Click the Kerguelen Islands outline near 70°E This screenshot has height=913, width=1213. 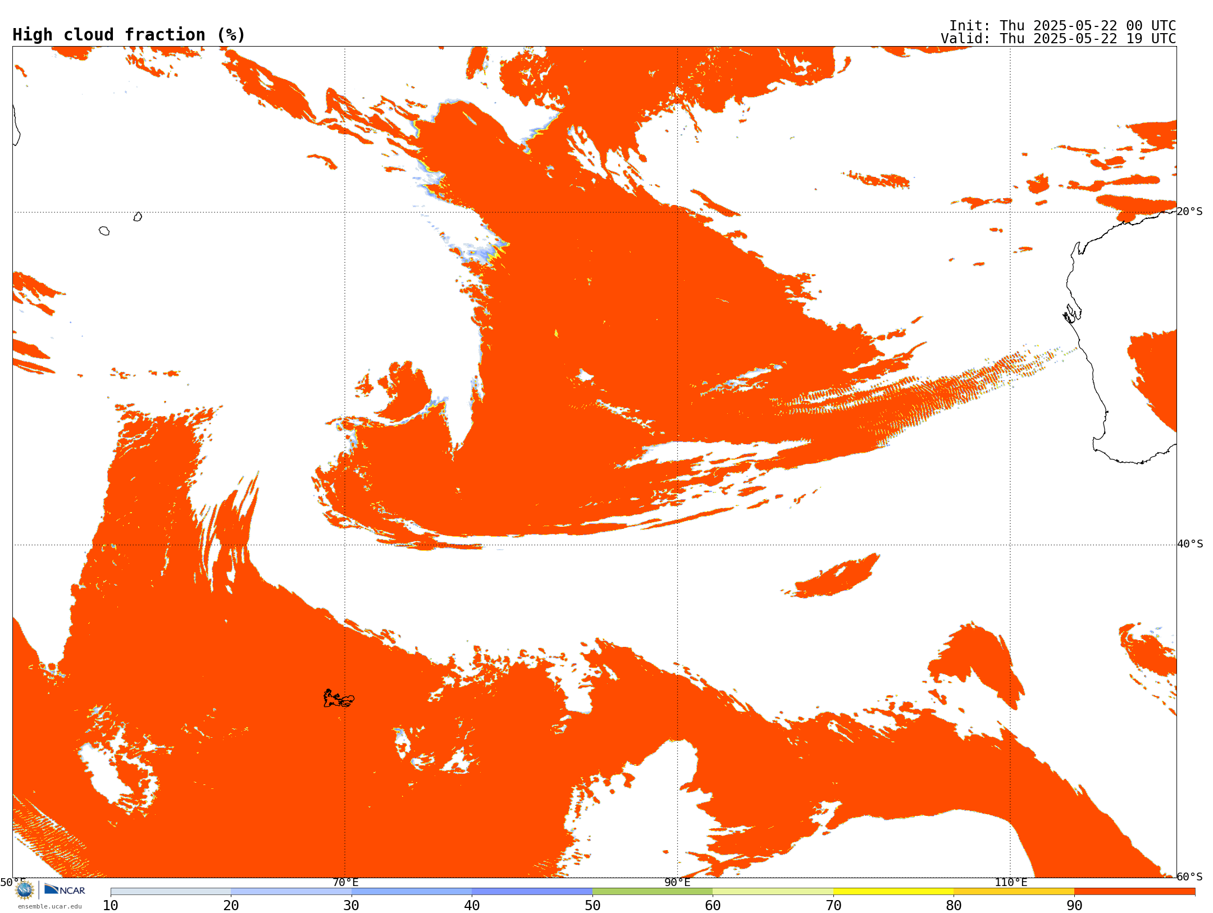pyautogui.click(x=339, y=699)
